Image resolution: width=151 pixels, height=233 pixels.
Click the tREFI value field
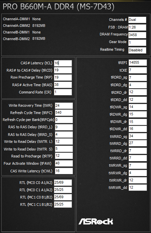pos(138,63)
